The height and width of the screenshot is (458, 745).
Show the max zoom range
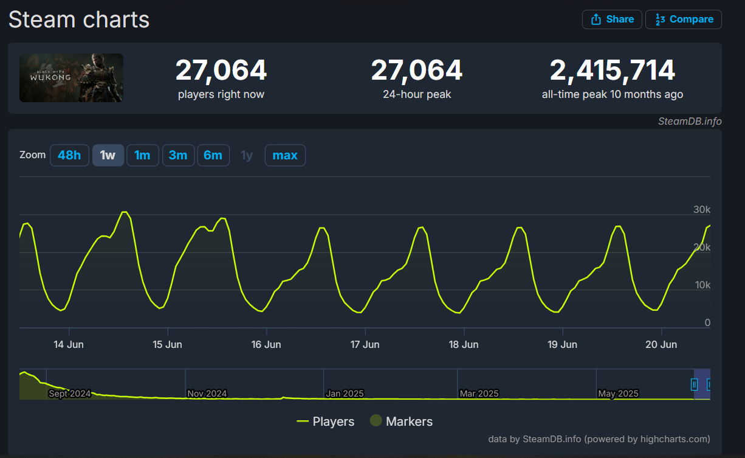[x=285, y=155]
